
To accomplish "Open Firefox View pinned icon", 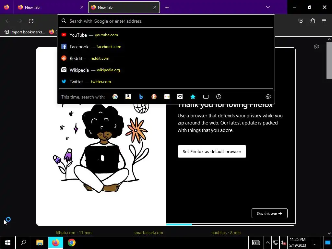I will click(6, 7).
